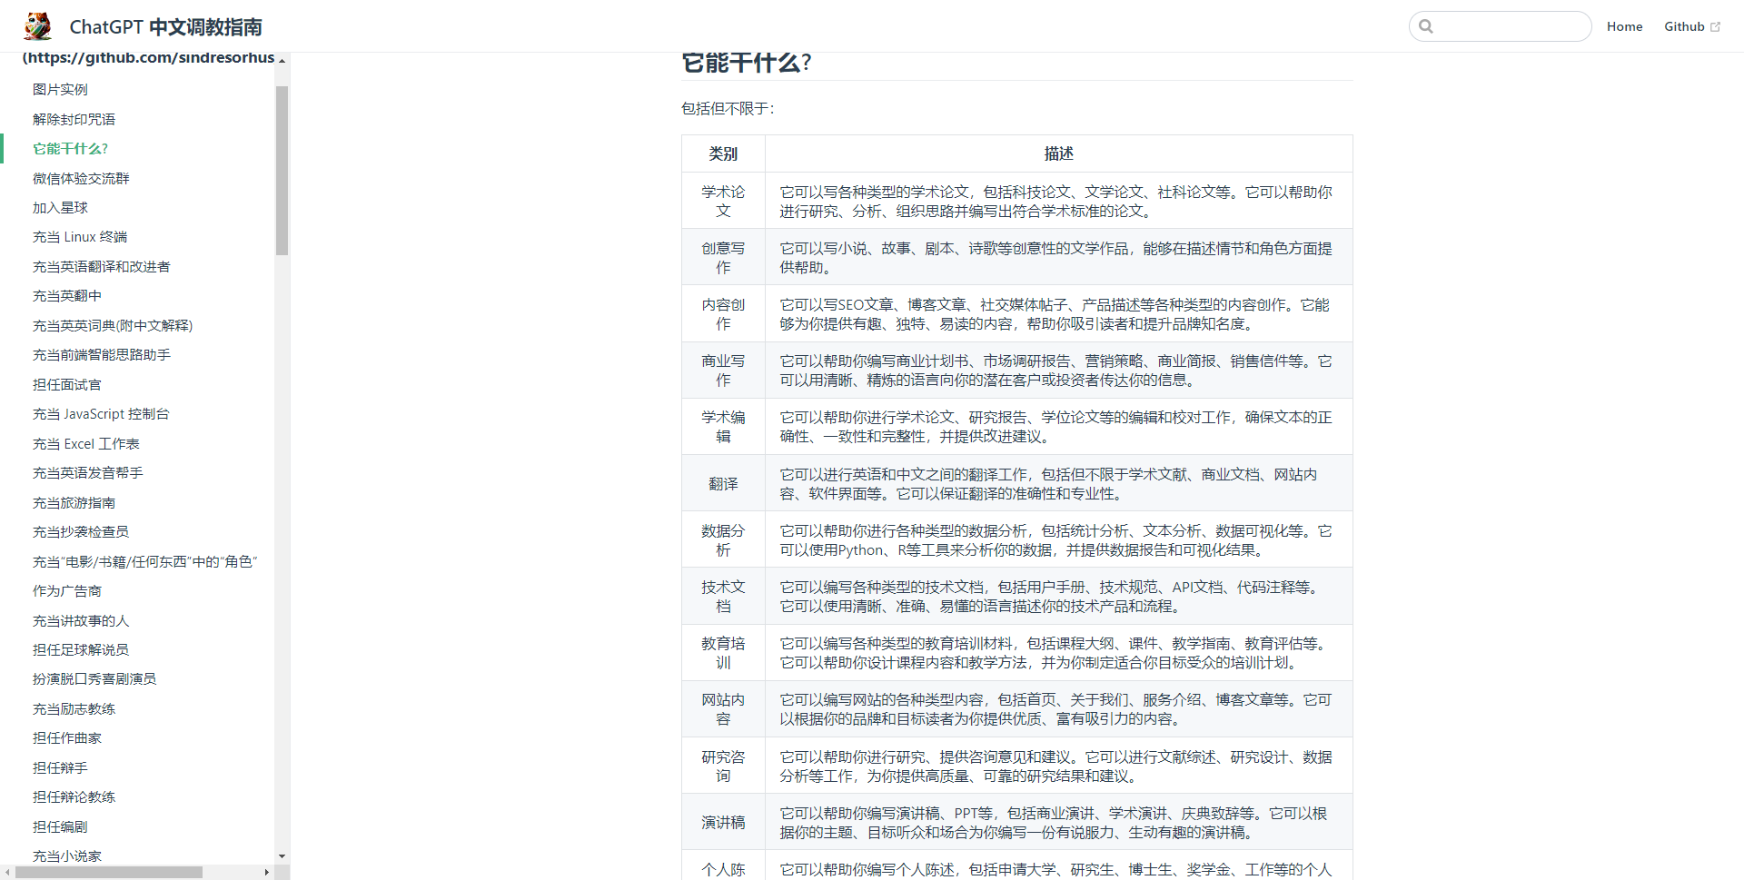The height and width of the screenshot is (880, 1744).
Task: Click the ChatGPT guide logo icon
Action: point(38,26)
